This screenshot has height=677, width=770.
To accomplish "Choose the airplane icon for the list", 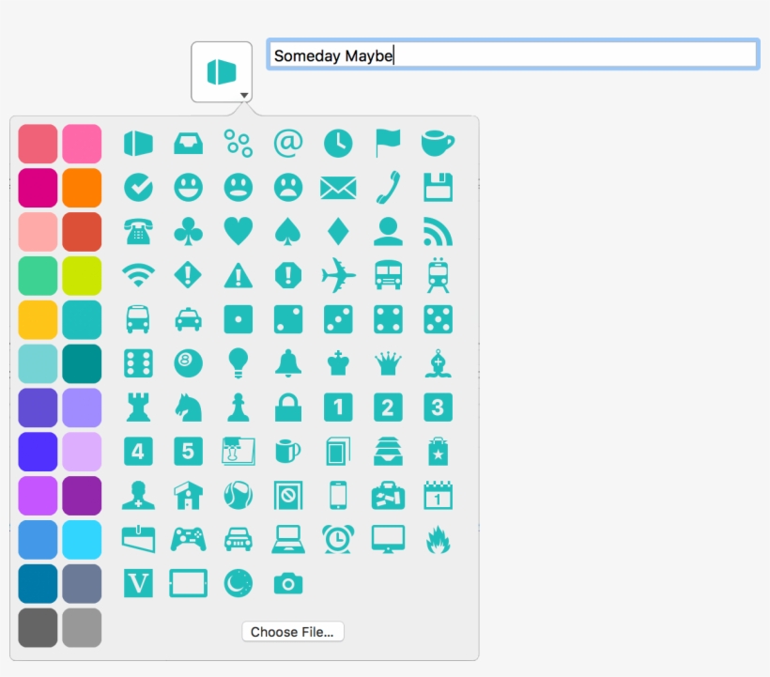I will point(338,275).
